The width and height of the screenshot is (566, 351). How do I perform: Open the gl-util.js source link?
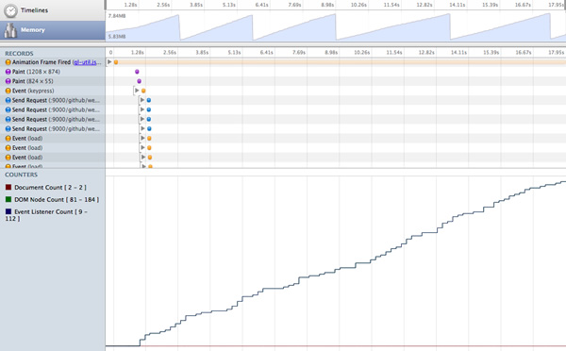click(x=87, y=62)
